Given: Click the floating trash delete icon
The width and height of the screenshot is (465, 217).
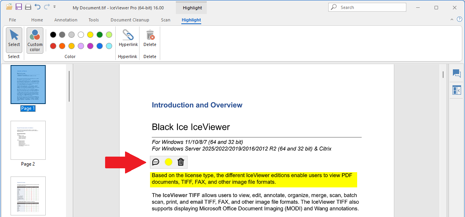Looking at the screenshot, I should (x=181, y=162).
